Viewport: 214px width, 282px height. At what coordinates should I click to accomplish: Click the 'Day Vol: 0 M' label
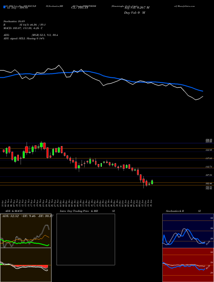134,13
